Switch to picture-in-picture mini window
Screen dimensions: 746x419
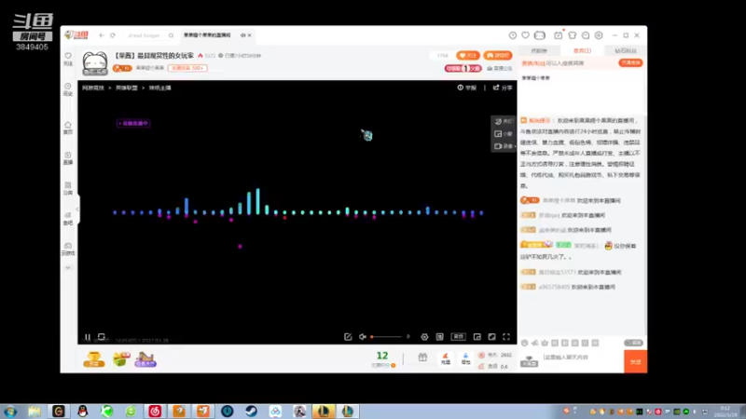click(477, 337)
